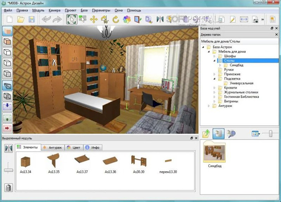This screenshot has height=202, width=281.
Task: Open the multicolor palette tool
Action: (126, 19)
